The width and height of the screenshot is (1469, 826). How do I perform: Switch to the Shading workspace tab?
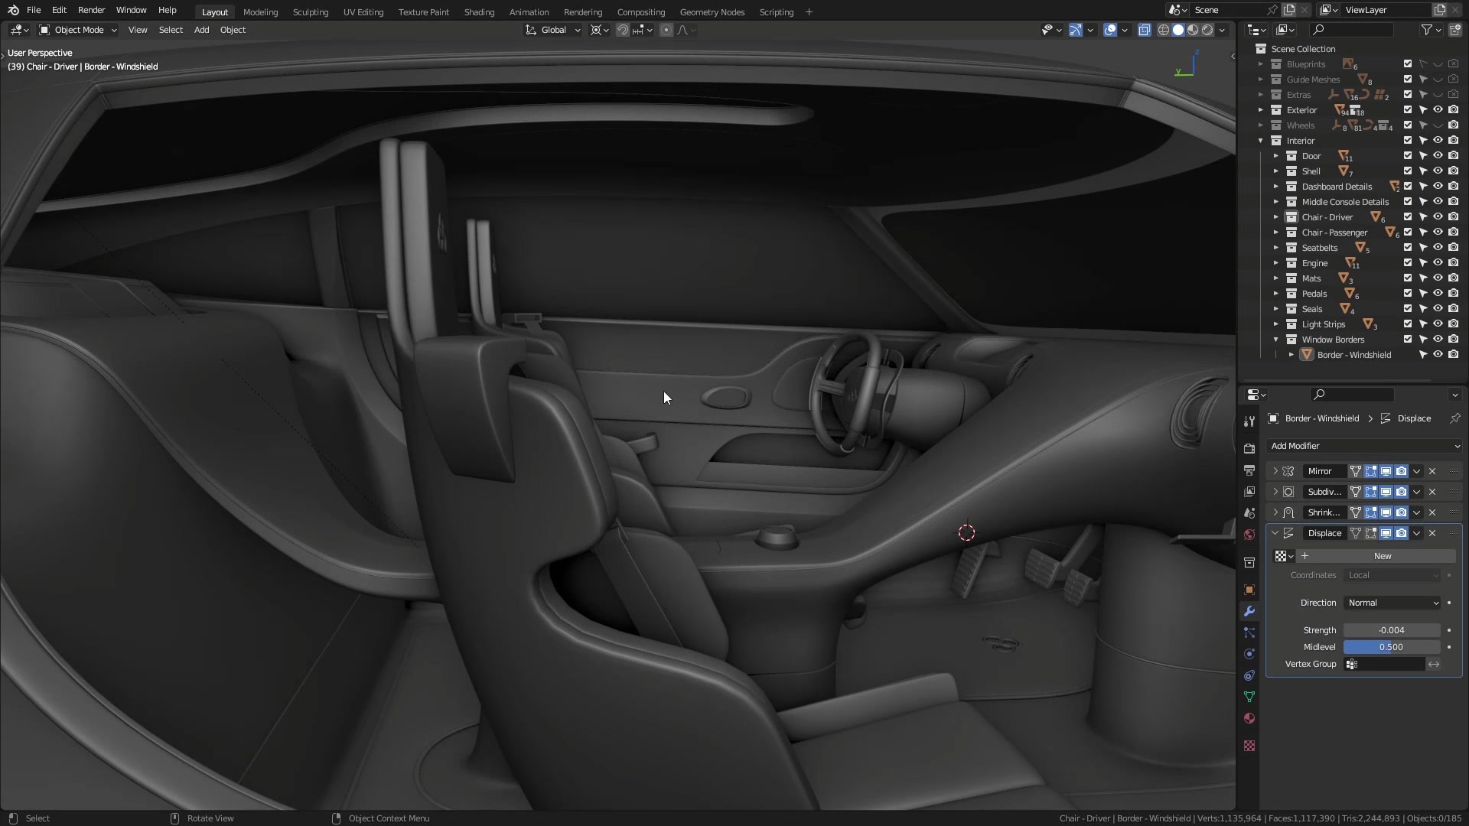coord(479,12)
